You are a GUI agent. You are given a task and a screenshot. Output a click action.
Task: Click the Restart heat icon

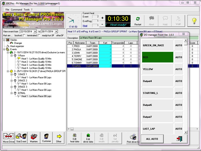138,21
